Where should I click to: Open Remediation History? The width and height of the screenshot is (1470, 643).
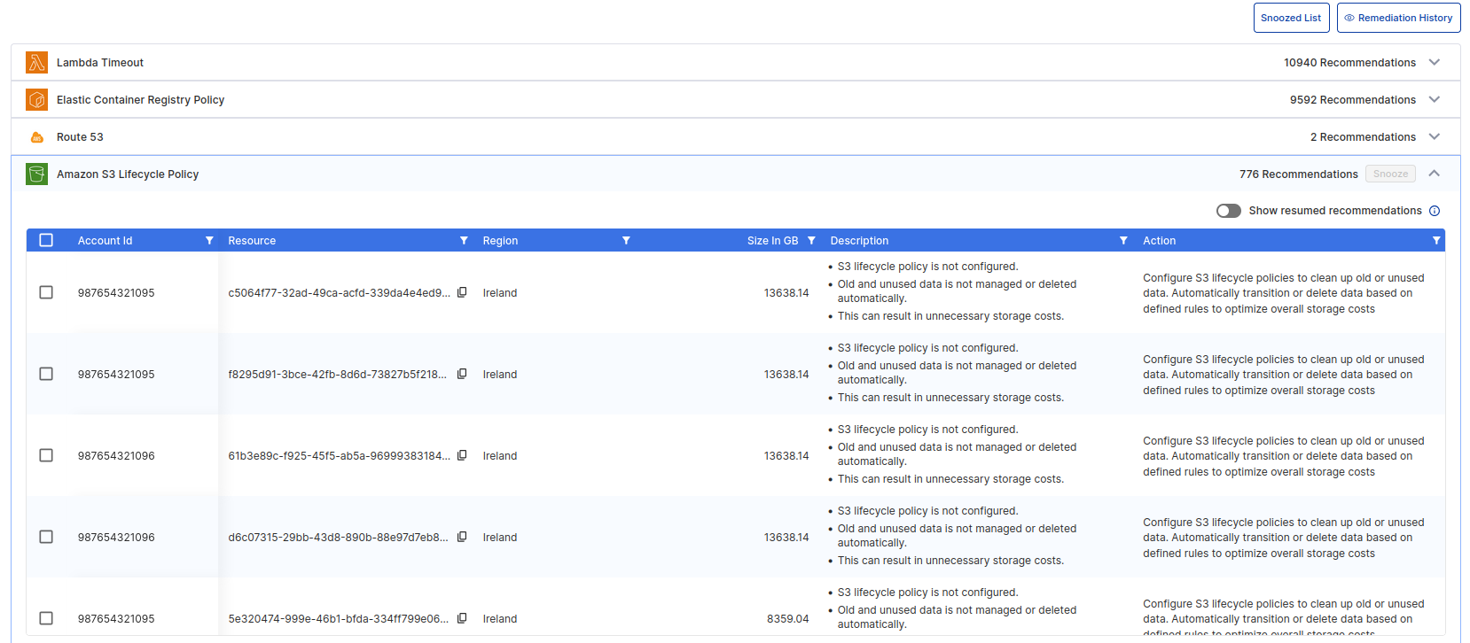click(x=1397, y=18)
